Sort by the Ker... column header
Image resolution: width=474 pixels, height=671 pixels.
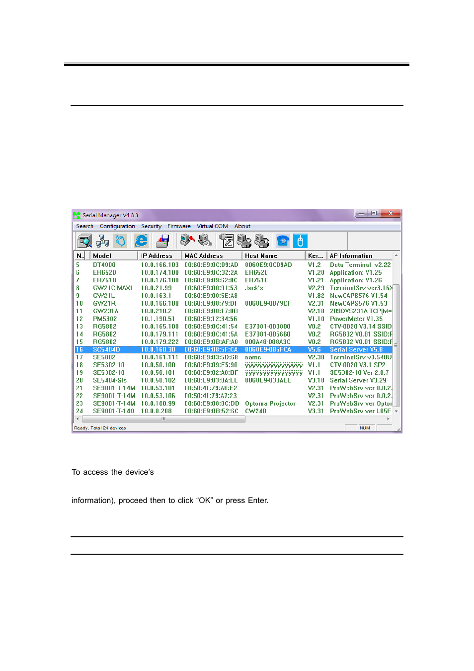click(x=316, y=255)
